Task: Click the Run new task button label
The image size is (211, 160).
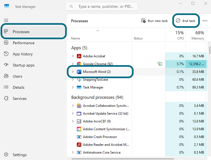Action: pyautogui.click(x=158, y=21)
